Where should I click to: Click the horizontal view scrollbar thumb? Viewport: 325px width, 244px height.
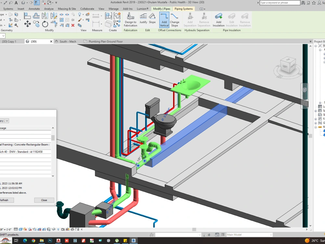[x=194, y=229]
